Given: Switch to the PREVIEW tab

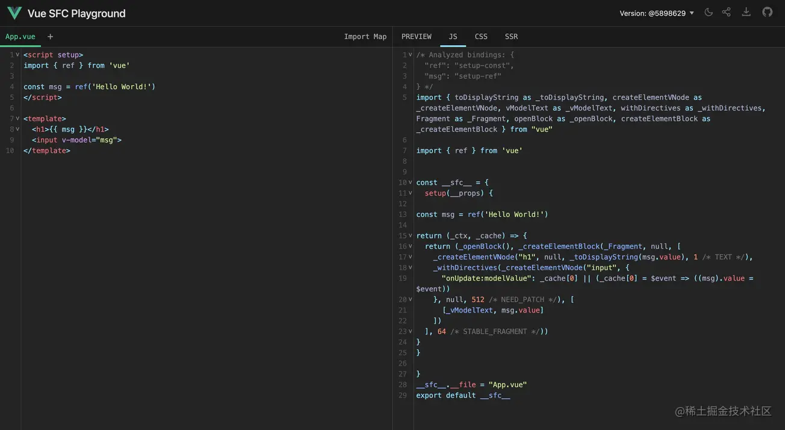Looking at the screenshot, I should (x=417, y=37).
